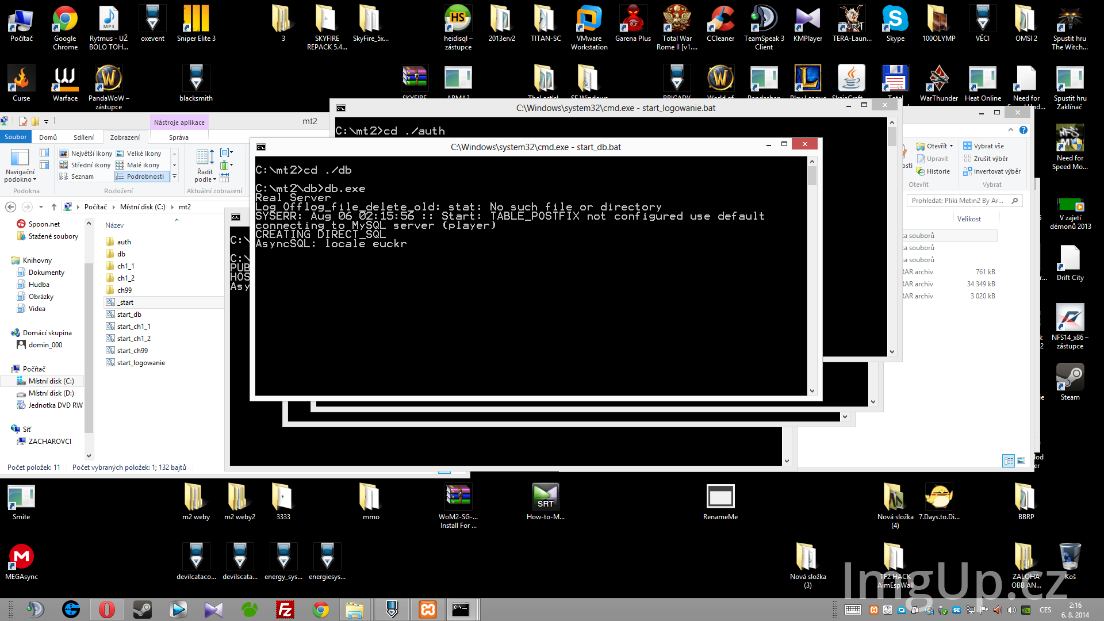Click the Properties icon in Explorer quick access toolbar
Viewport: 1104px width, 621px height.
tap(23, 121)
